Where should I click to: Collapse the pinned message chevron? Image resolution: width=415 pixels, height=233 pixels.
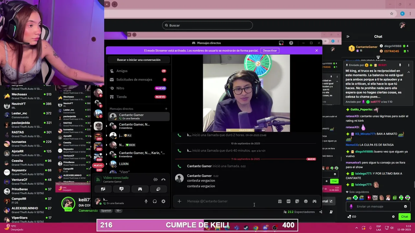[x=409, y=72]
